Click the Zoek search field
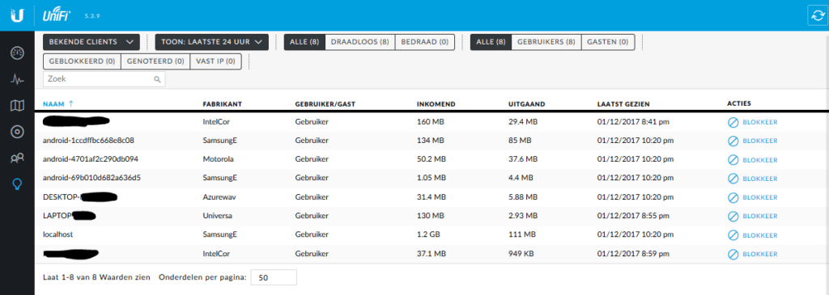This screenshot has width=829, height=295. (x=104, y=79)
